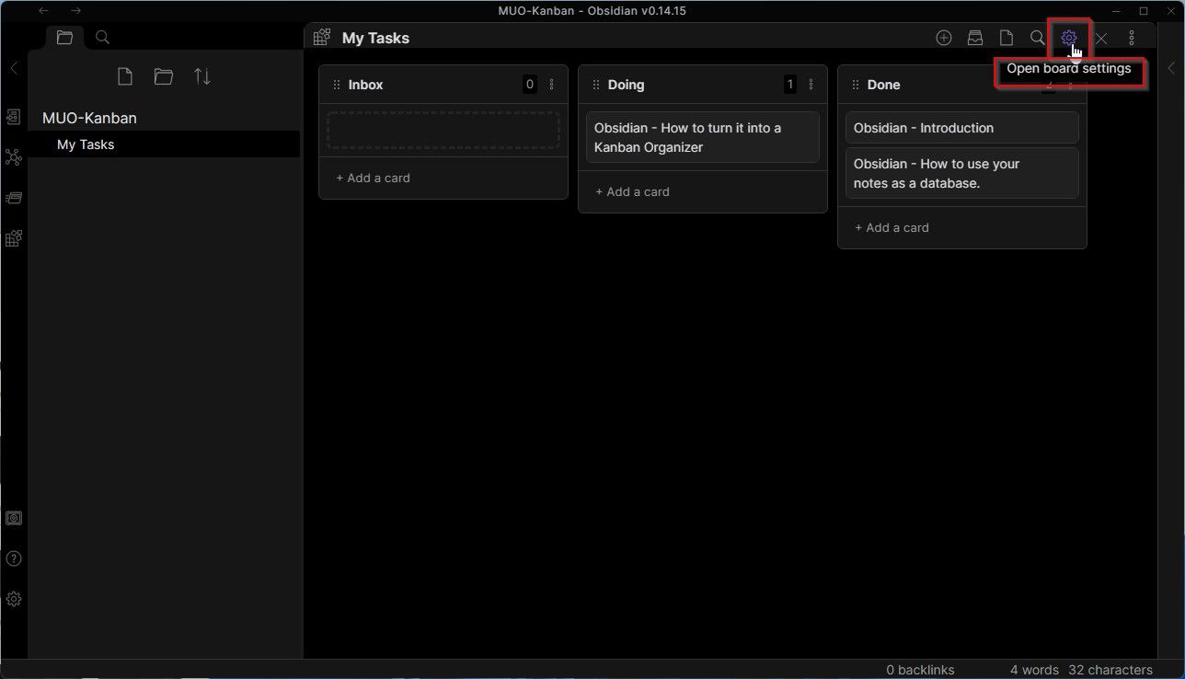Click the word count in status bar

[1034, 670]
